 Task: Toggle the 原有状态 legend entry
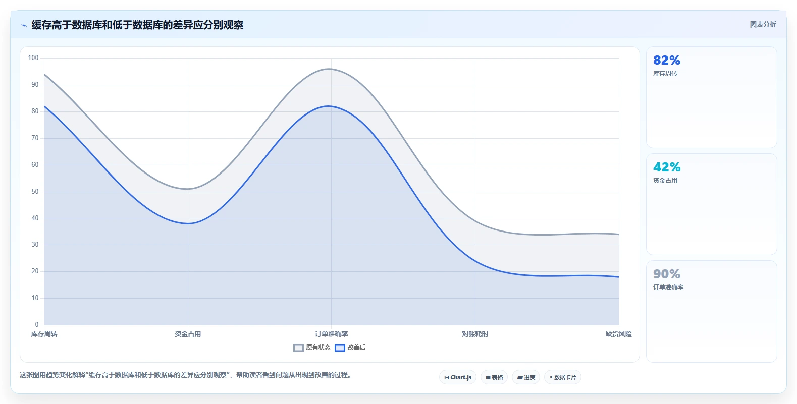(x=312, y=348)
